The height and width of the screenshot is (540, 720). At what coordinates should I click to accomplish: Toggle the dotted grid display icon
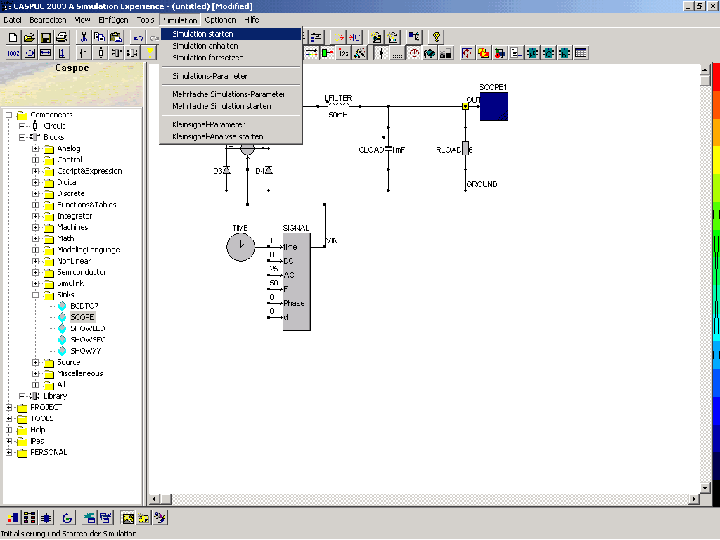click(398, 53)
